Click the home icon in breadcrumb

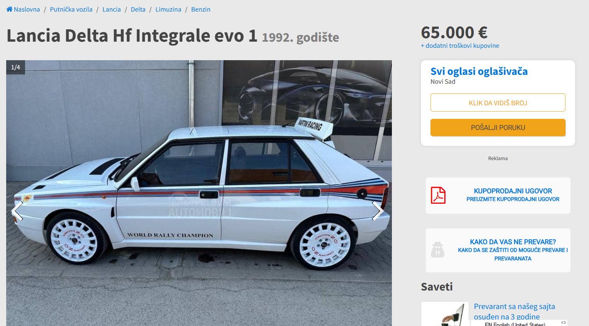click(10, 9)
